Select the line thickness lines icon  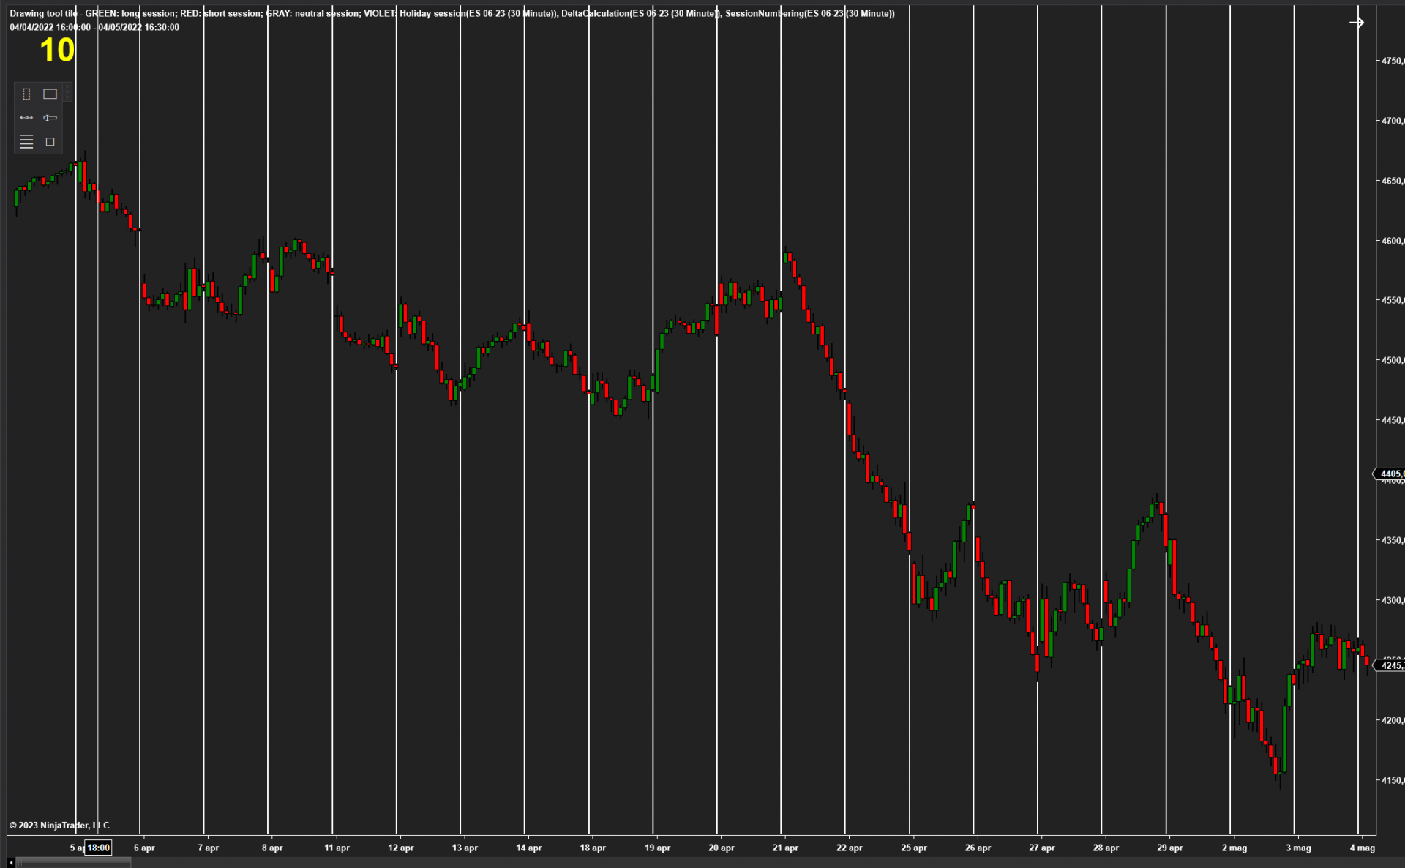click(x=26, y=142)
